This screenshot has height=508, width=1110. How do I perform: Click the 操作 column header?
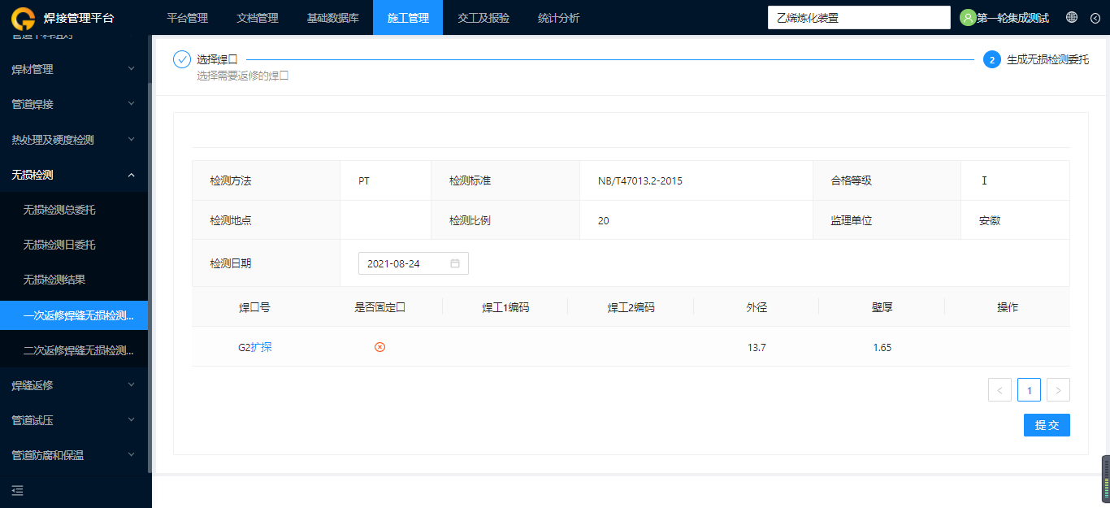pos(1008,307)
